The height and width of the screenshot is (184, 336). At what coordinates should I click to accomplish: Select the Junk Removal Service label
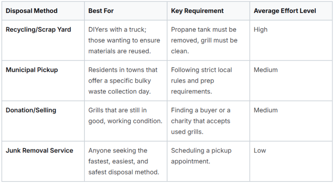pos(39,150)
